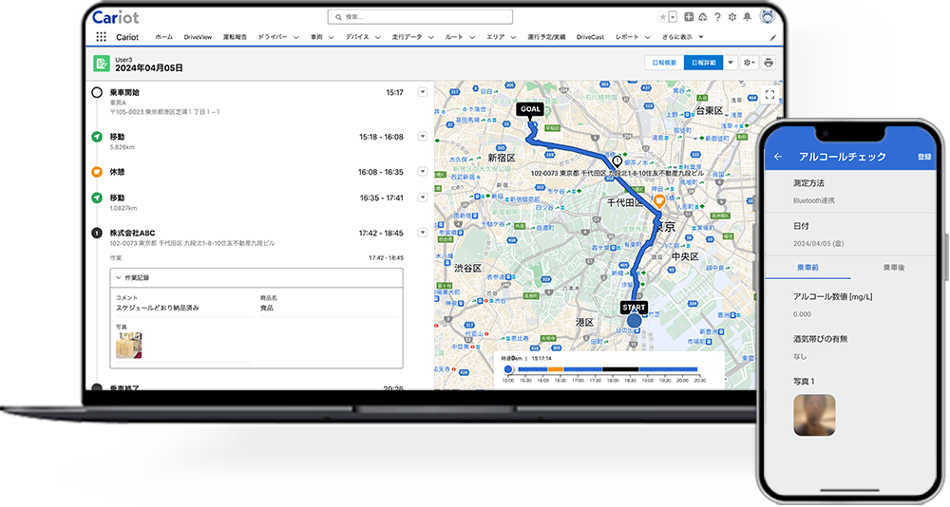Open action menu for 移動 15:18 - 16:08
950x507 pixels.
423,137
